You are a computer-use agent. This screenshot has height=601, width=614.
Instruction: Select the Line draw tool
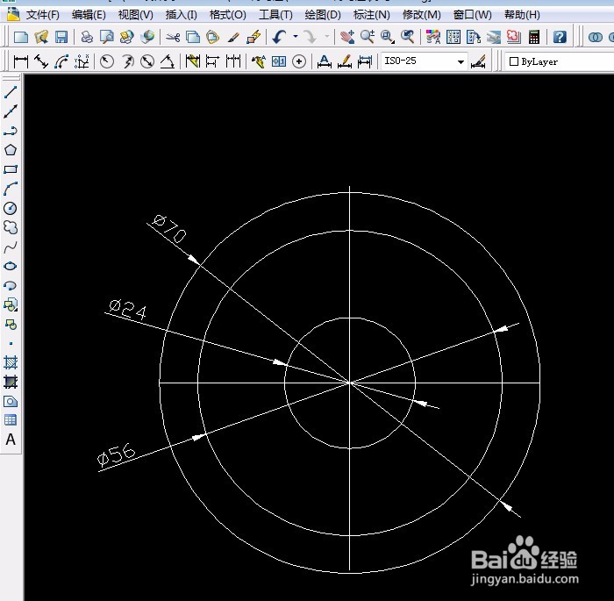coord(11,92)
